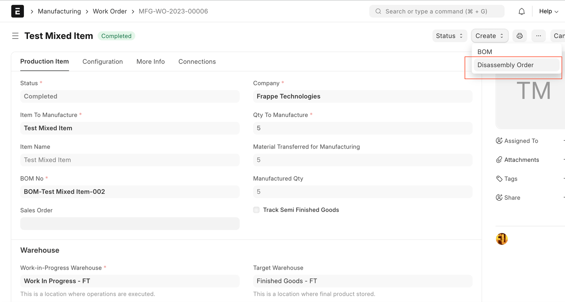565x302 pixels.
Task: Expand the Create dropdown
Action: pos(490,36)
